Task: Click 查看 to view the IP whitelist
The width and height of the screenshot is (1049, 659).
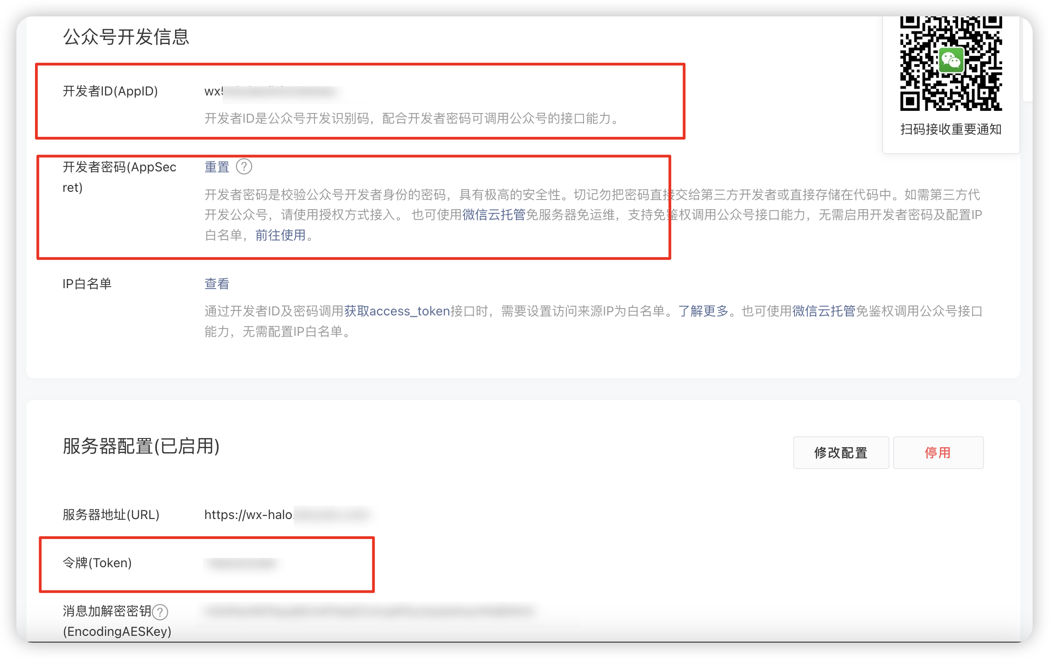Action: [217, 284]
